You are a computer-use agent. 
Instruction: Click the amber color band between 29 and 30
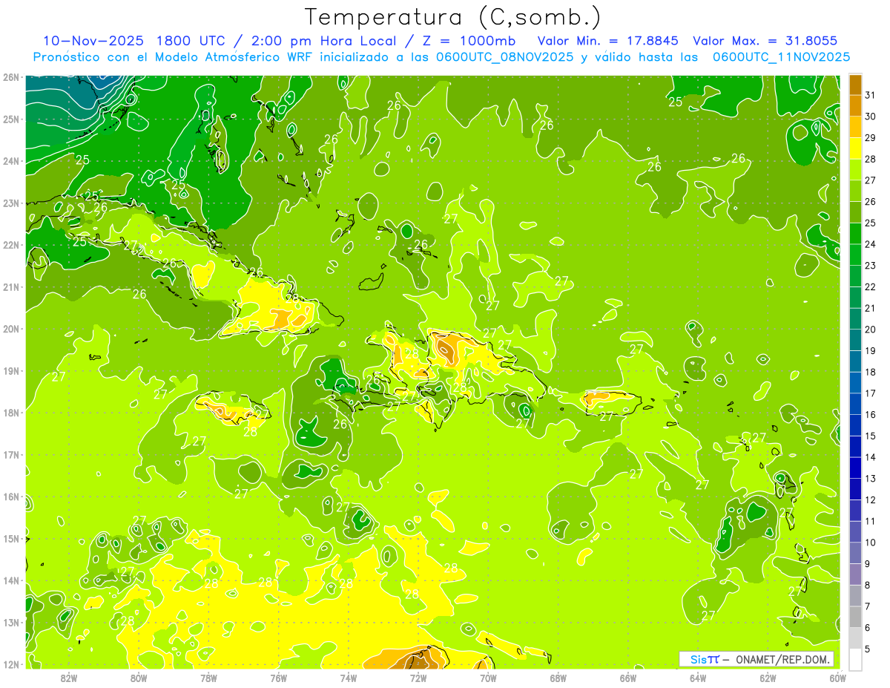[x=855, y=127]
